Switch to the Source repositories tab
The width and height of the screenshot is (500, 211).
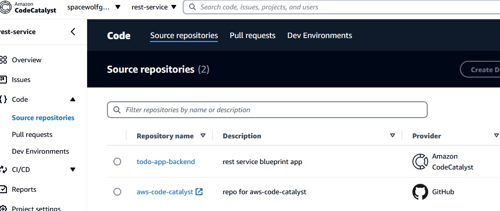coord(184,35)
